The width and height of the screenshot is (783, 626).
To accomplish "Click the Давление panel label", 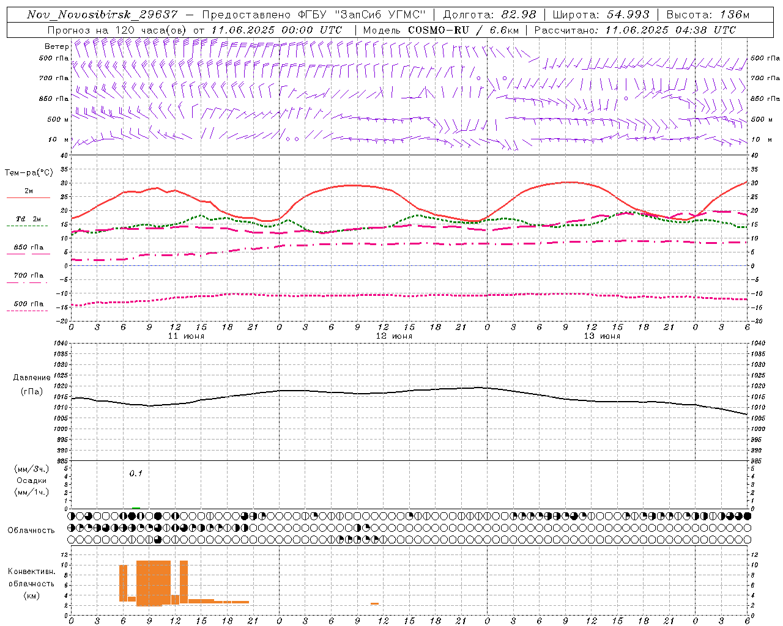I will tap(32, 378).
